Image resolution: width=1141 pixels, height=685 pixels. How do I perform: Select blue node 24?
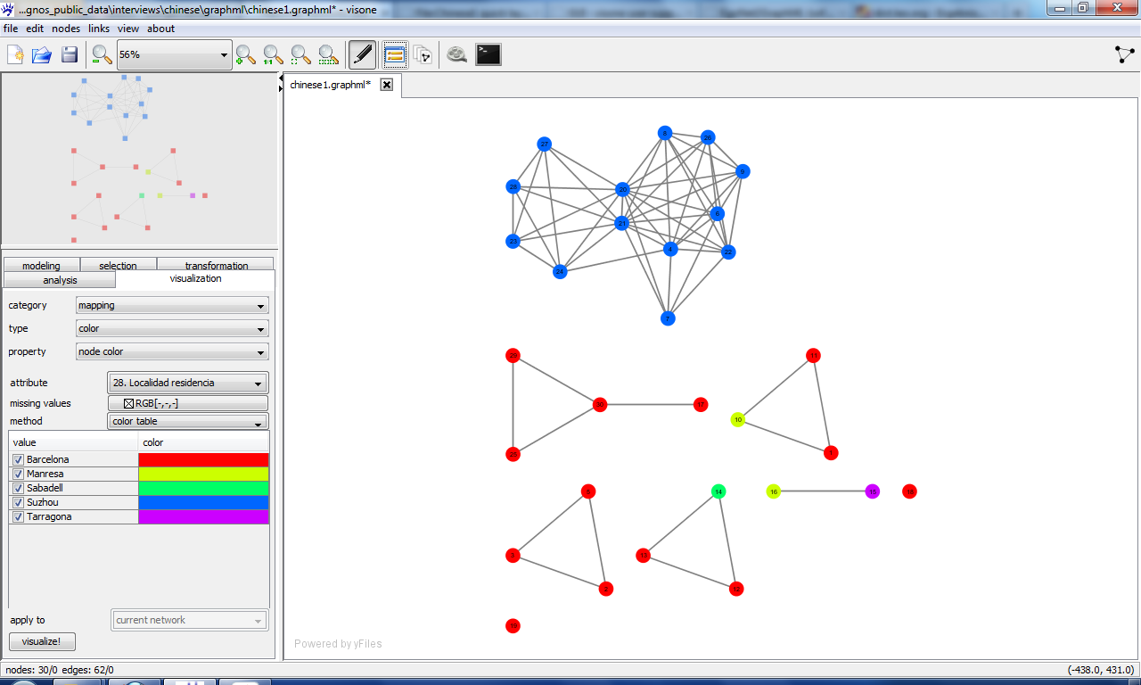point(560,271)
